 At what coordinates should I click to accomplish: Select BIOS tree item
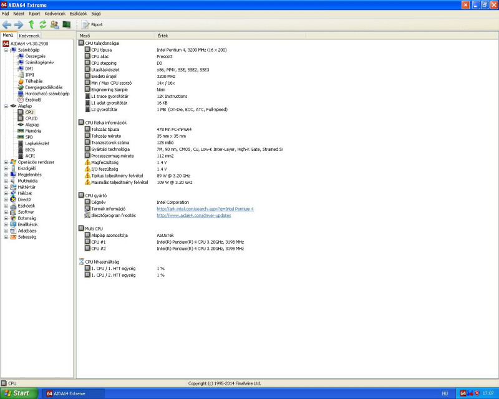point(30,150)
